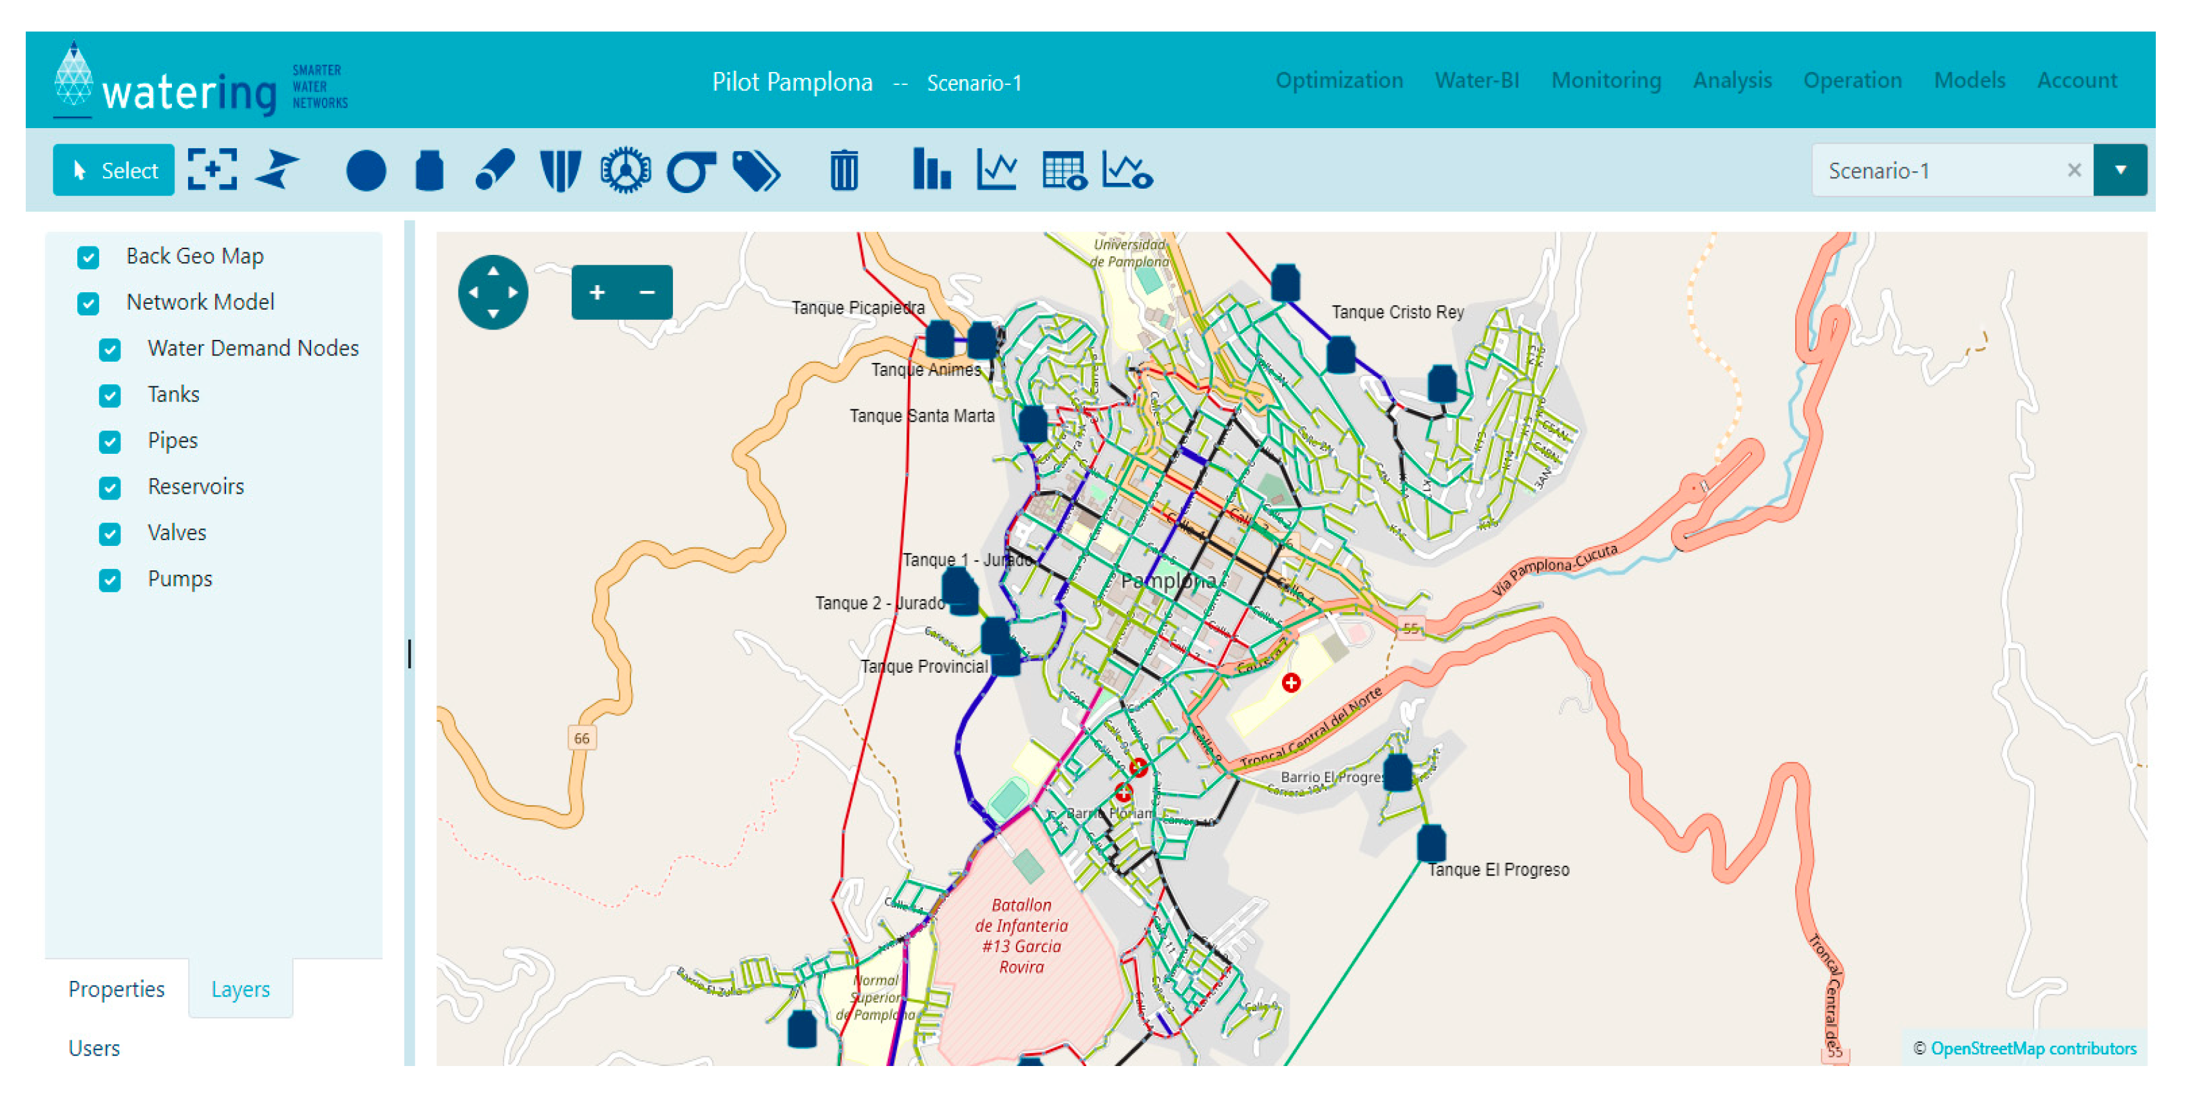Click the table view eye icon

tap(1064, 171)
